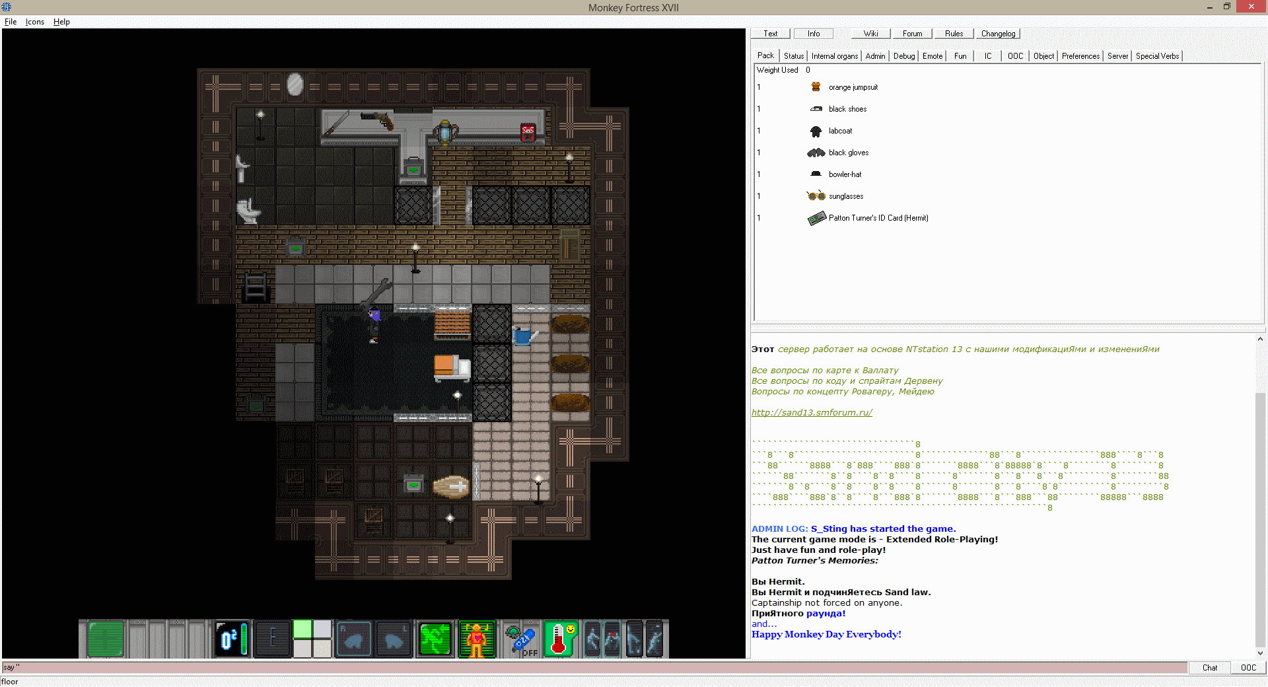The height and width of the screenshot is (687, 1268).
Task: Click the green running-man intent icon
Action: click(x=435, y=639)
